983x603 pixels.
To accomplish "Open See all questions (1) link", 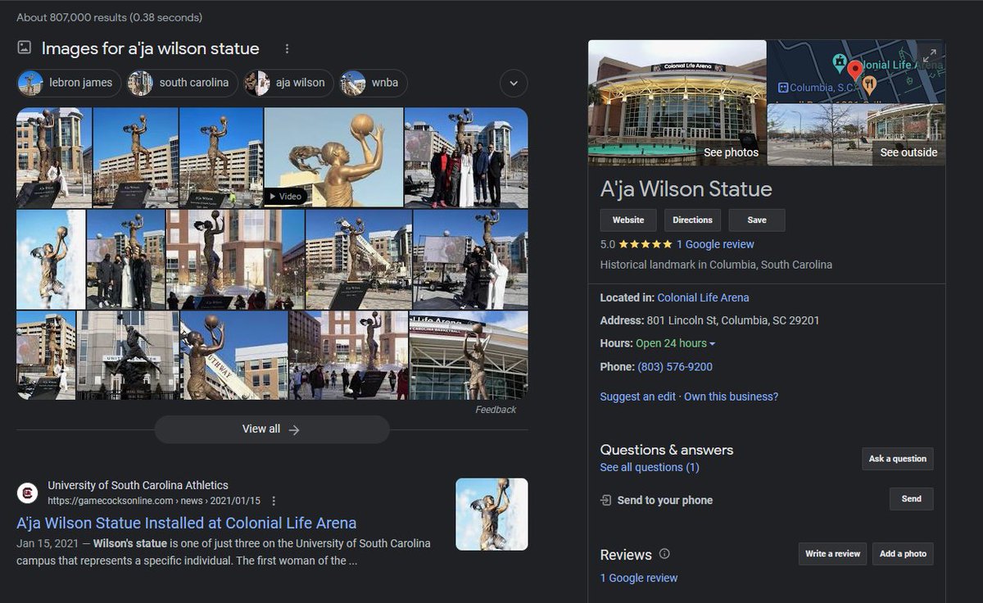I will point(650,467).
